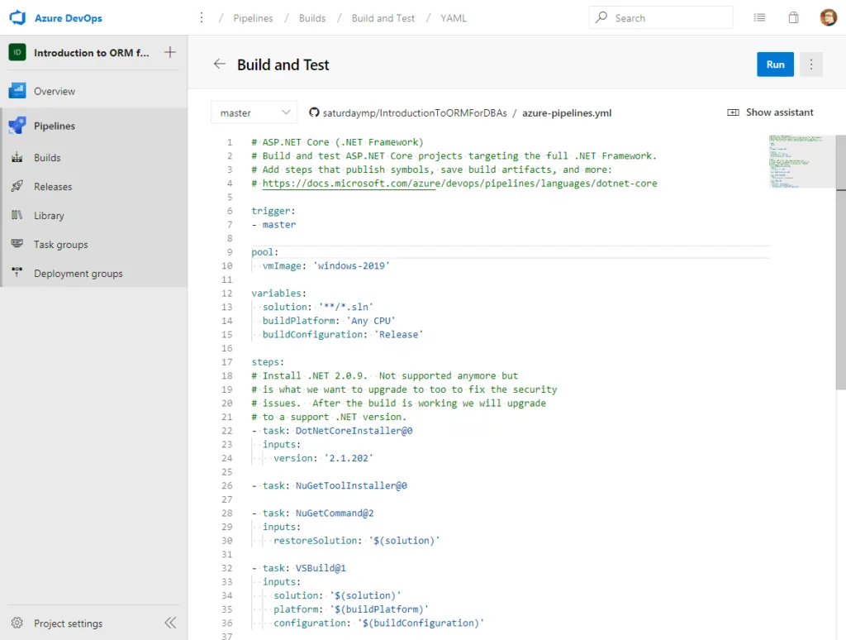
Task: Click the Deployment groups icon
Action: [x=17, y=272]
